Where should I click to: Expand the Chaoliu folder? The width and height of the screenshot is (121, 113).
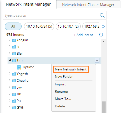tap(10, 80)
